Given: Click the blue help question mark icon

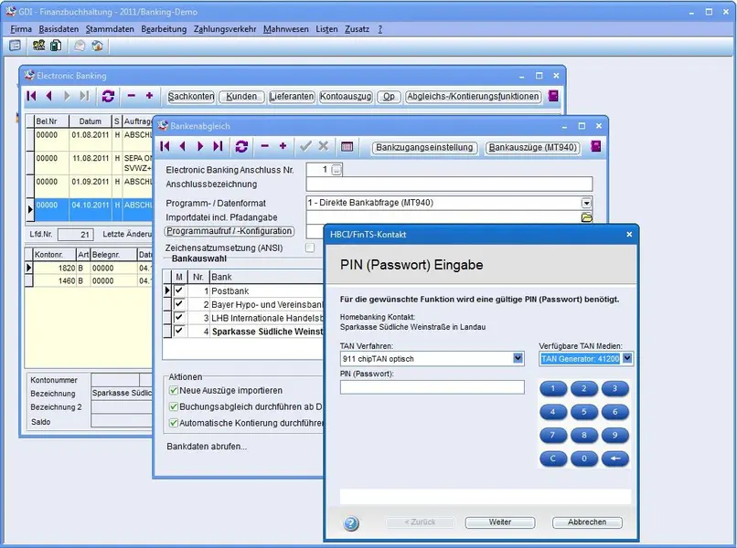Looking at the screenshot, I should tap(351, 523).
